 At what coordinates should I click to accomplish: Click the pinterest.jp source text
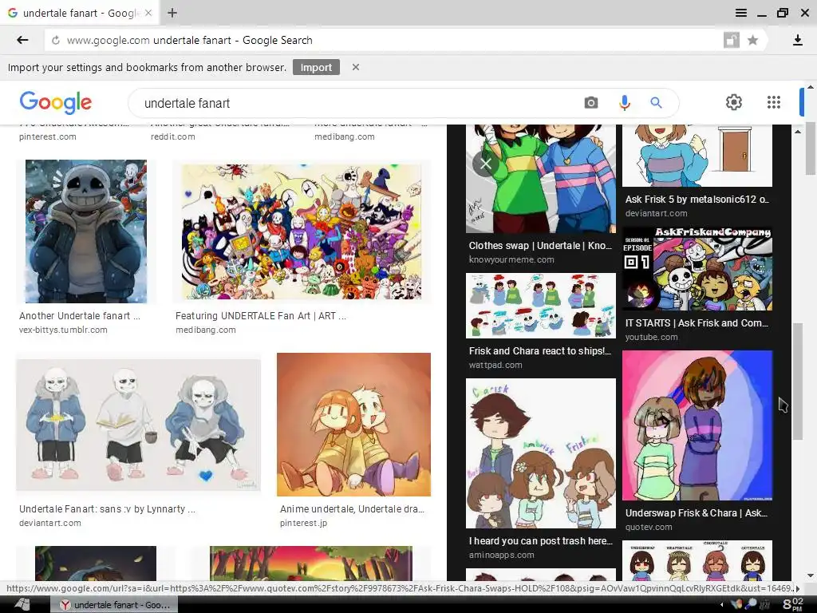(x=303, y=523)
